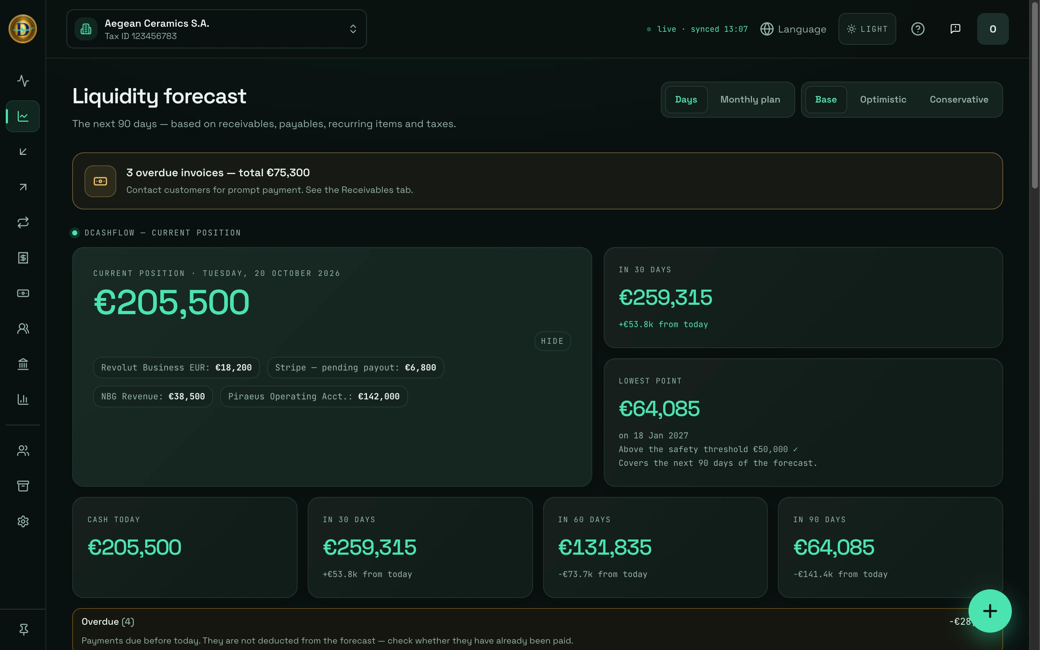Click the Piraeus Operating Acct. chip
Viewport: 1040px width, 650px height.
click(314, 396)
